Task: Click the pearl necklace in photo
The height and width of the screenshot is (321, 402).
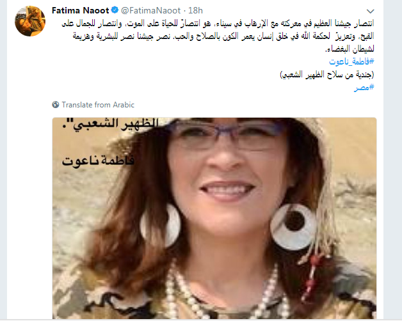Action: click(225, 295)
